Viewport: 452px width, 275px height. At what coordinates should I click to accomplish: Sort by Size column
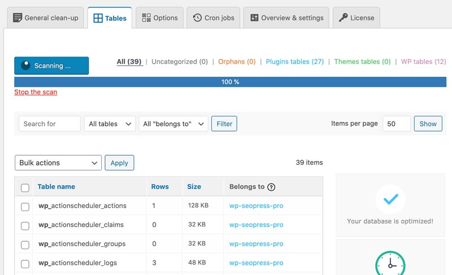click(194, 186)
